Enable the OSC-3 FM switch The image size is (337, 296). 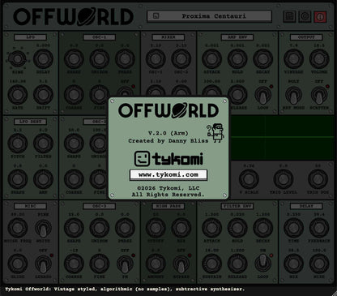coord(125,264)
